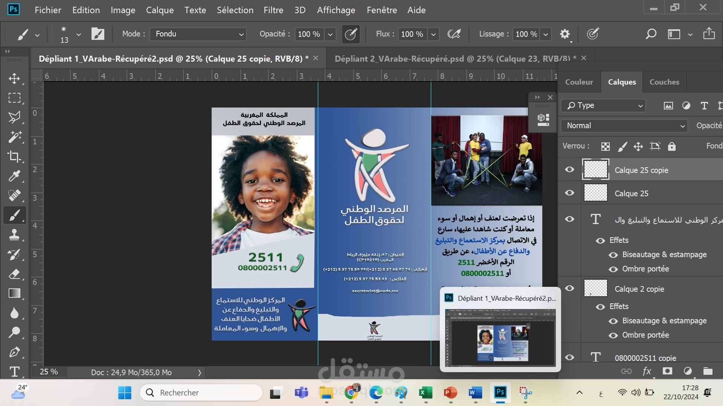Select the Eyedropper tool
Screen dimensions: 723x406
coord(14,176)
